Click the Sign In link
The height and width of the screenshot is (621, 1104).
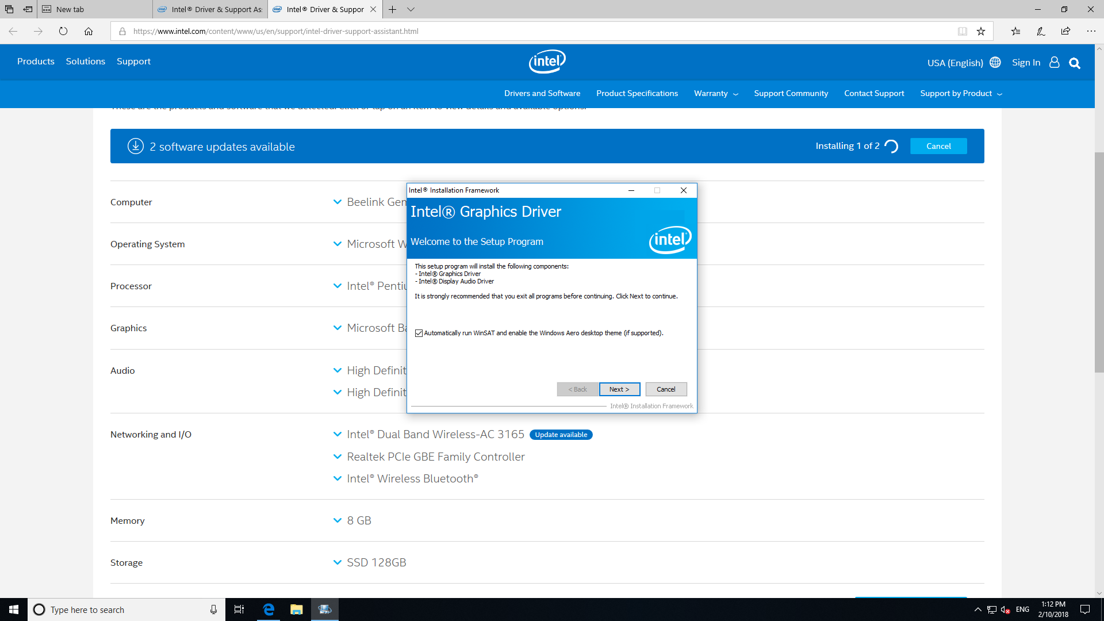pyautogui.click(x=1026, y=62)
